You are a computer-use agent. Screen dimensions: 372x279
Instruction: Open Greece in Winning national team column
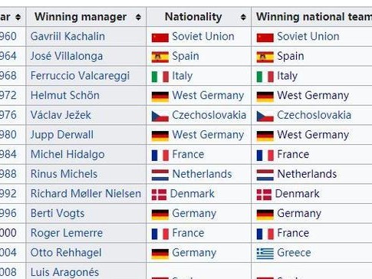tap(294, 253)
